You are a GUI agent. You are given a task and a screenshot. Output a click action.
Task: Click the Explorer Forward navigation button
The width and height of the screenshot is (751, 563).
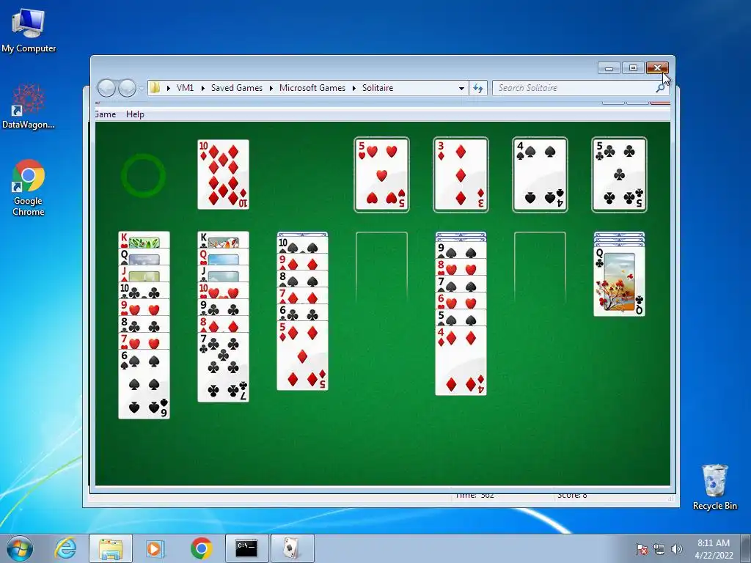coord(127,88)
